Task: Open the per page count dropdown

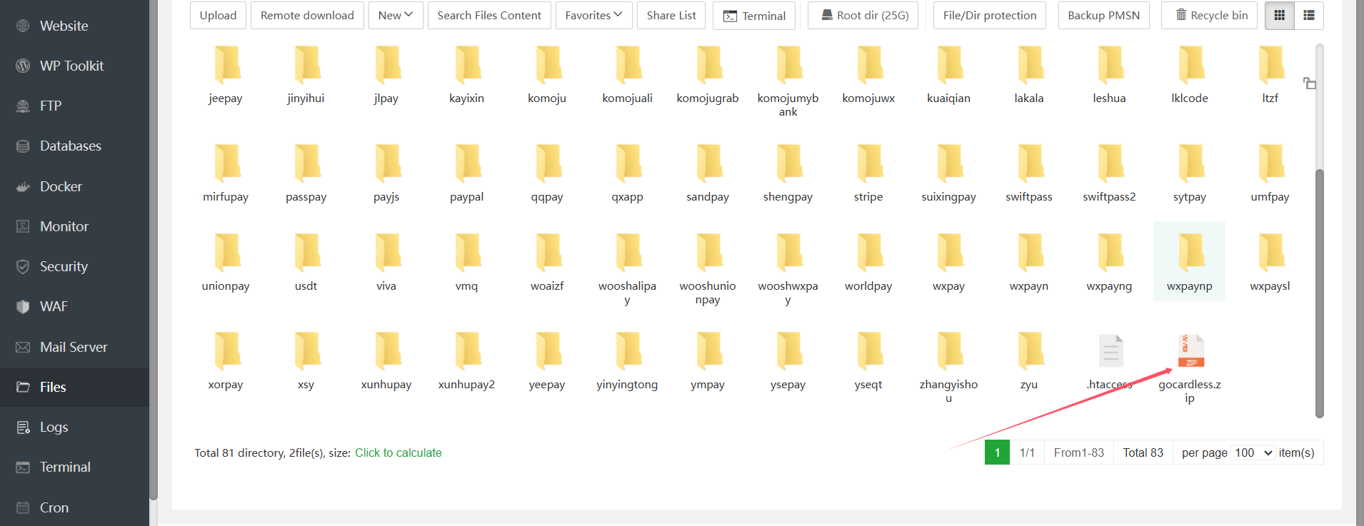Action: coord(1253,452)
